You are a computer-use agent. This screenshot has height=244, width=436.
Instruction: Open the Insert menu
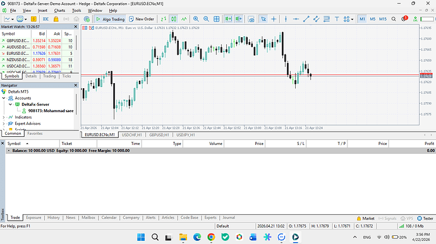pos(42,11)
